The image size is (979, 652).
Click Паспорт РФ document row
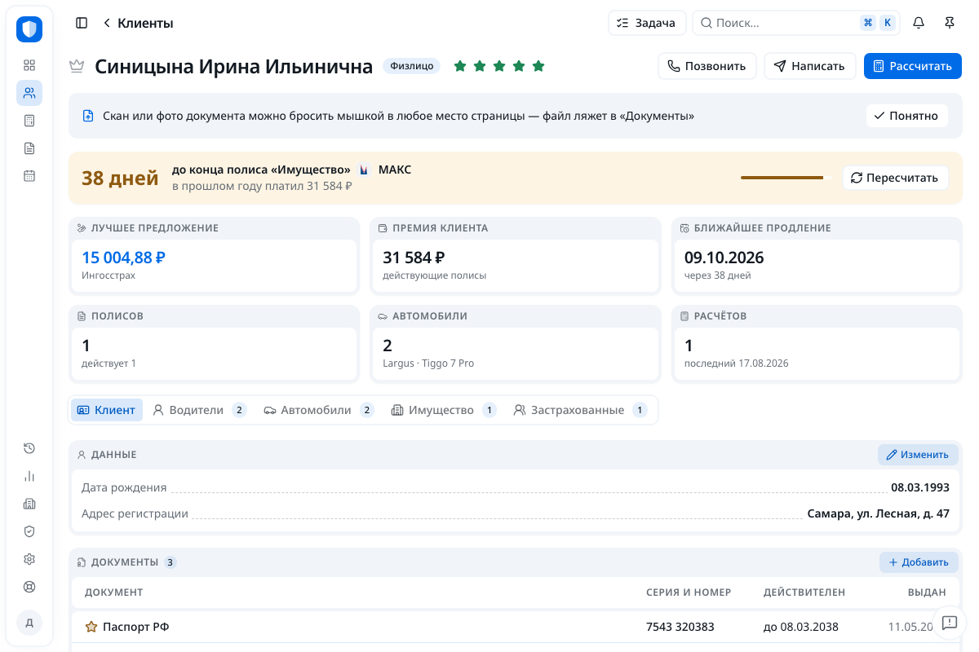pyautogui.click(x=515, y=627)
